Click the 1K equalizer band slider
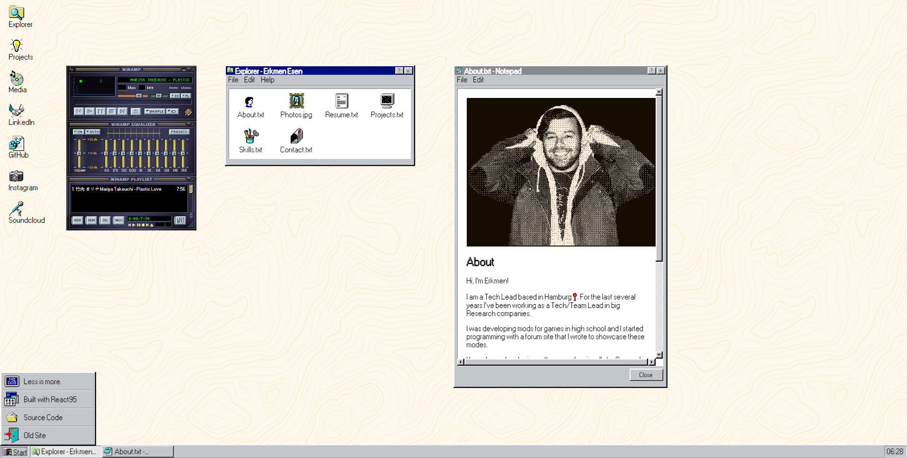This screenshot has width=907, height=458. [x=140, y=153]
